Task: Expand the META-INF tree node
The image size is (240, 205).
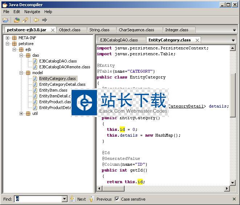Action: click(8, 38)
